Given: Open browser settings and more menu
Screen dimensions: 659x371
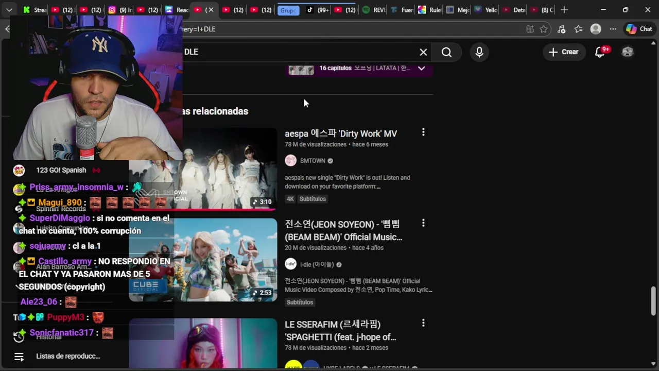Looking at the screenshot, I should pos(613,29).
